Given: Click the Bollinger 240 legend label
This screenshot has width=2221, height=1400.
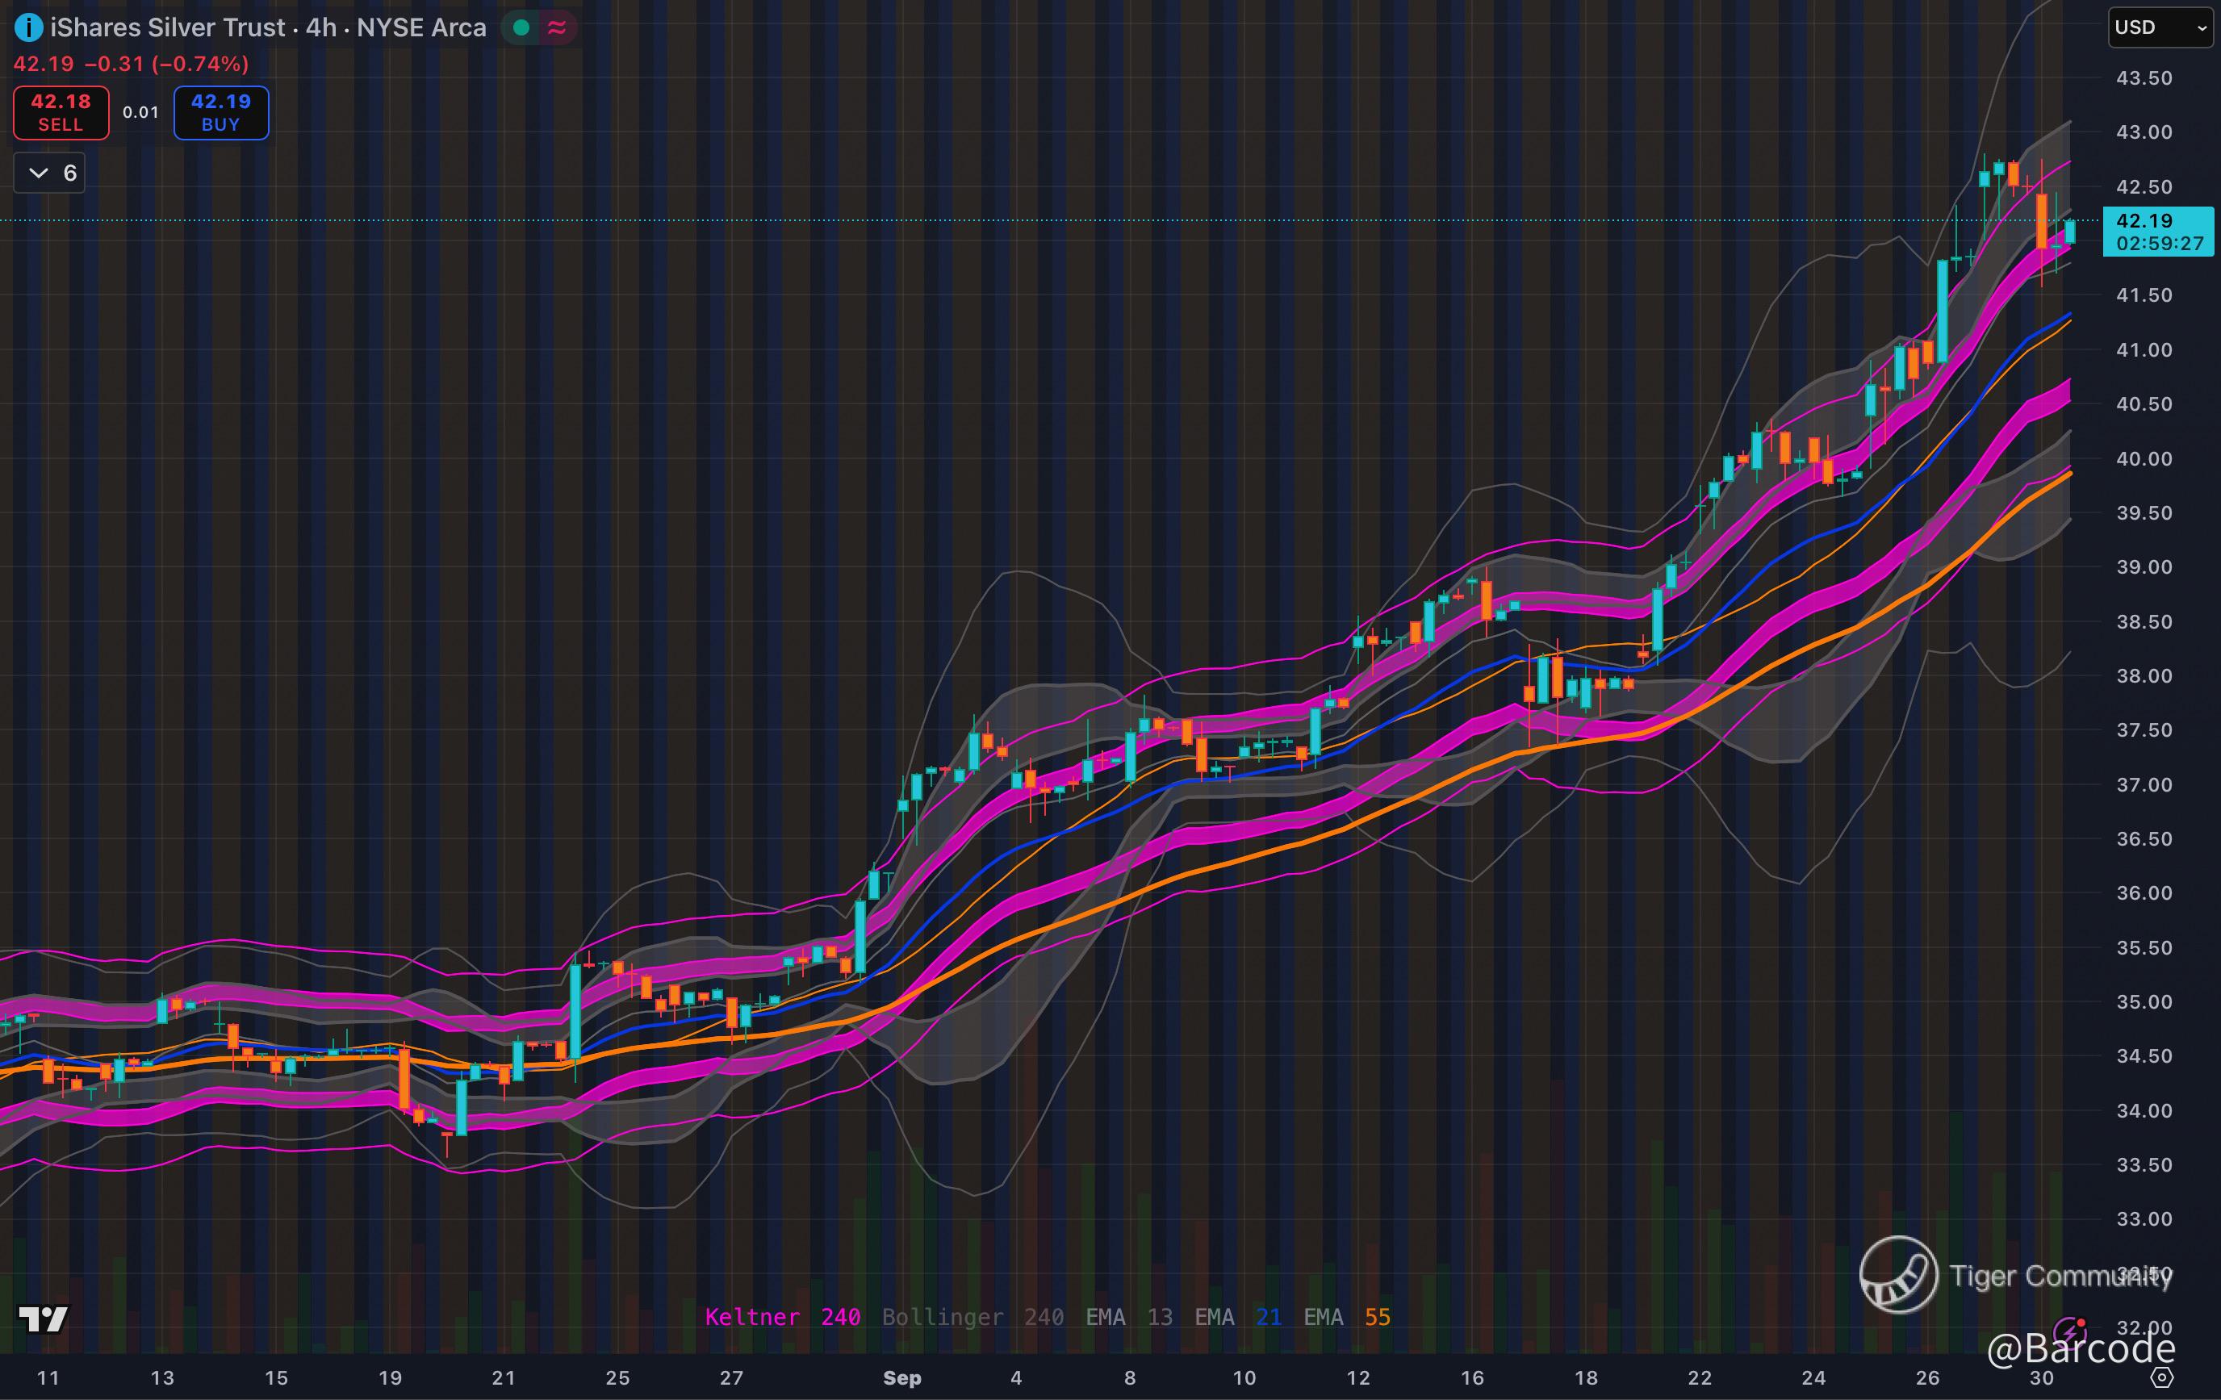Looking at the screenshot, I should tap(972, 1317).
